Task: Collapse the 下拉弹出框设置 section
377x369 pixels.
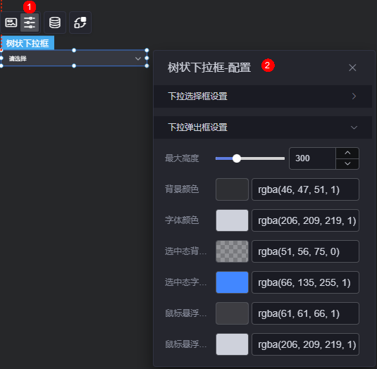Action: 263,127
